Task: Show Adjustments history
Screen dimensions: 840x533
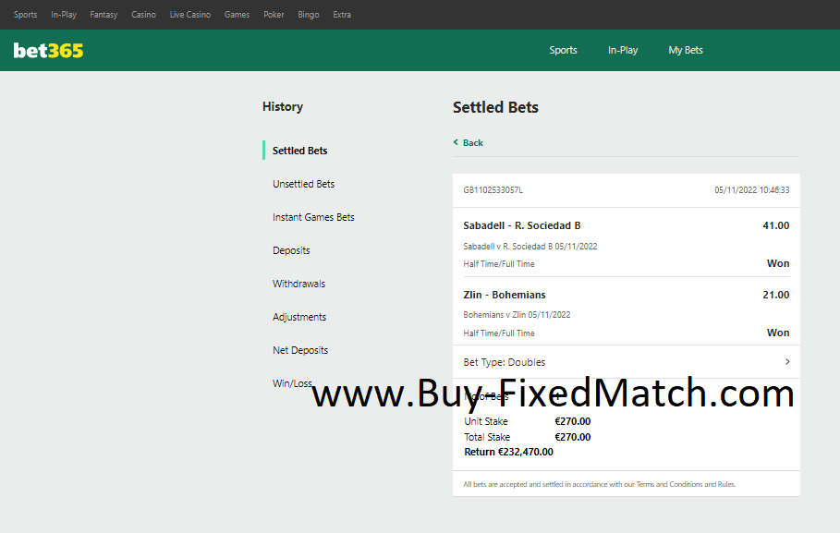Action: click(x=299, y=317)
